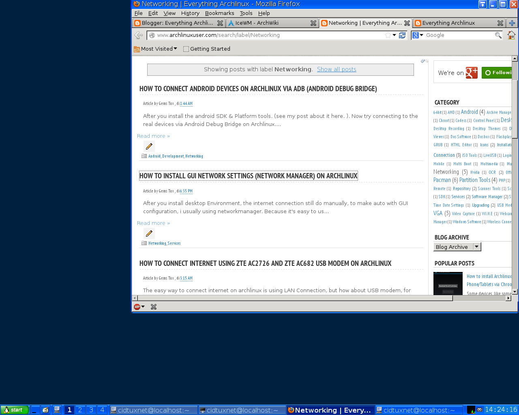Viewport: 519px width, 415px height.
Task: Switch to workspace 4 in taskbar
Action: [x=102, y=410]
